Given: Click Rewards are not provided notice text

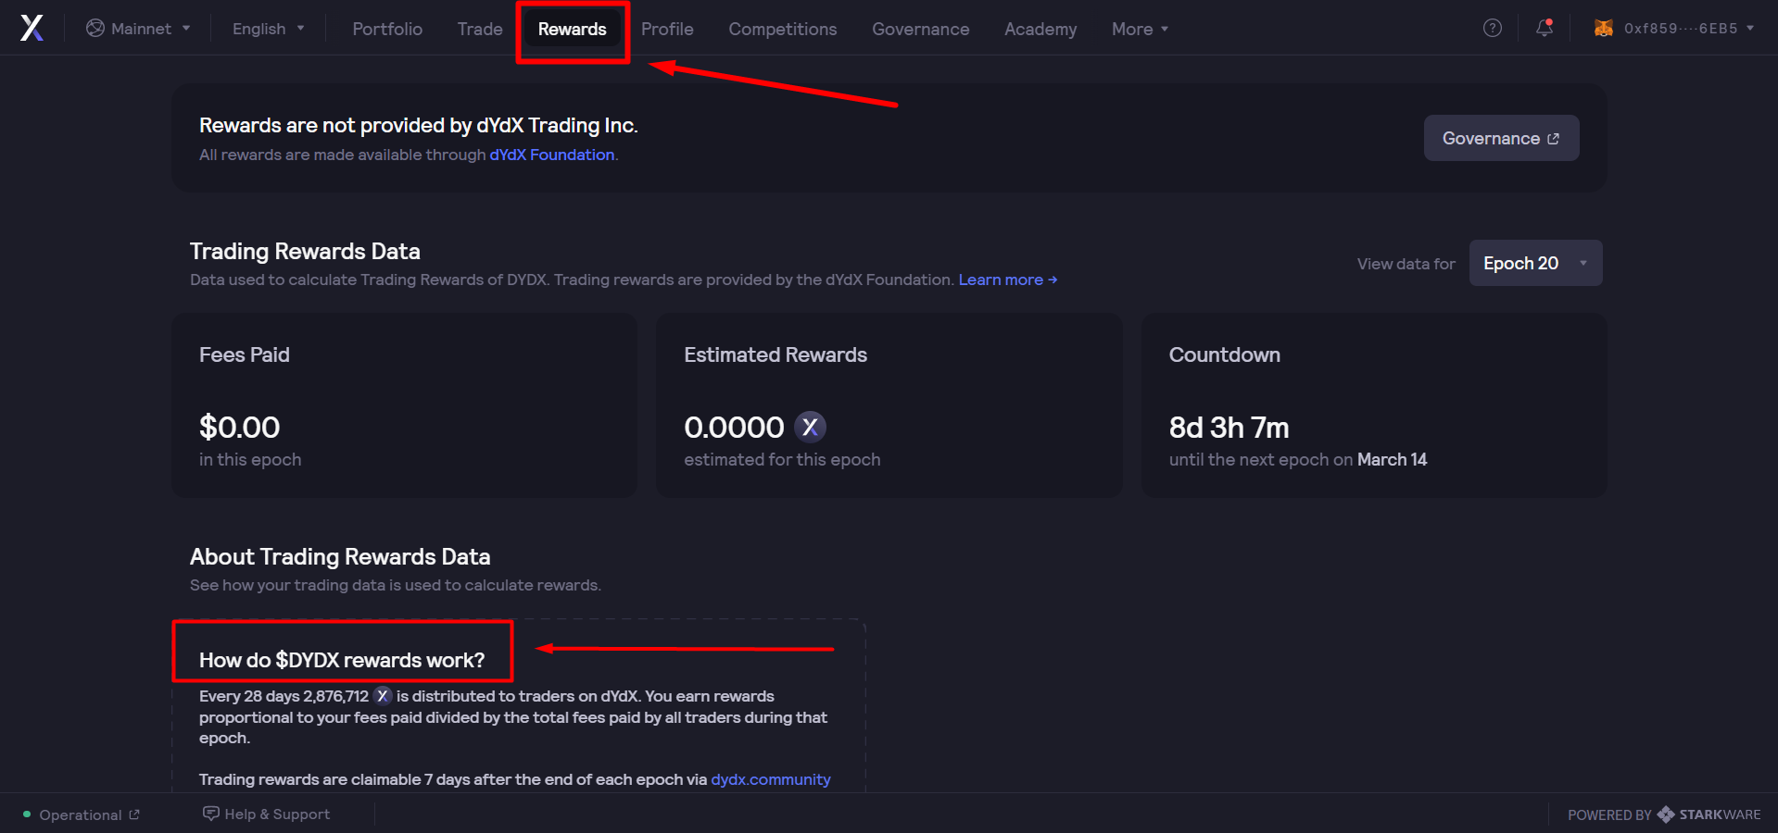Looking at the screenshot, I should coord(419,125).
